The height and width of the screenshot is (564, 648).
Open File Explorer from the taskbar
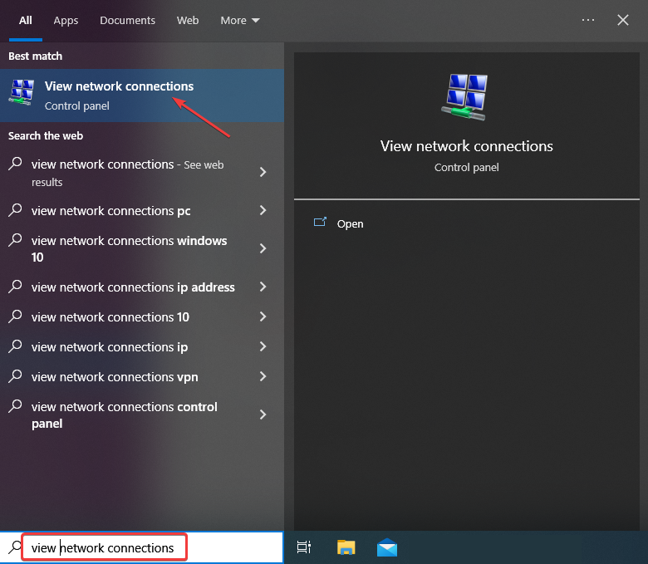(346, 547)
